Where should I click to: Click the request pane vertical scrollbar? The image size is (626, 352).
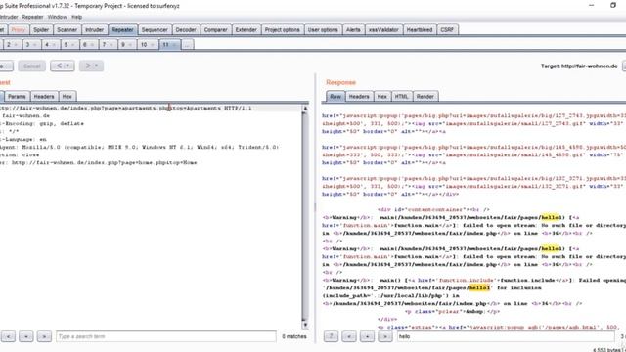(305, 215)
